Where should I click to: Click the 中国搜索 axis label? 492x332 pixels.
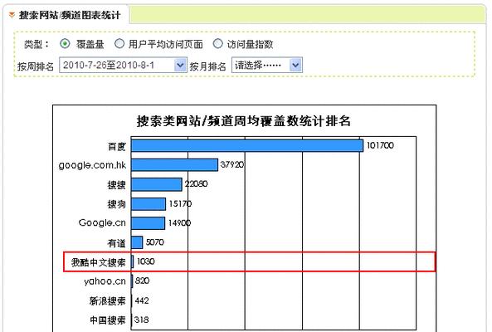108,320
